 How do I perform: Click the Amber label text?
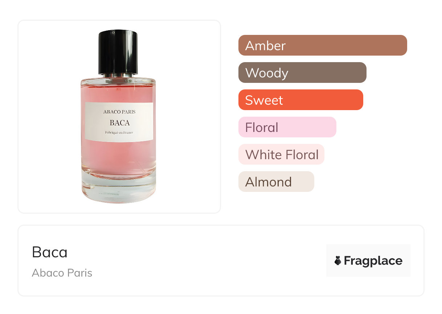click(266, 46)
